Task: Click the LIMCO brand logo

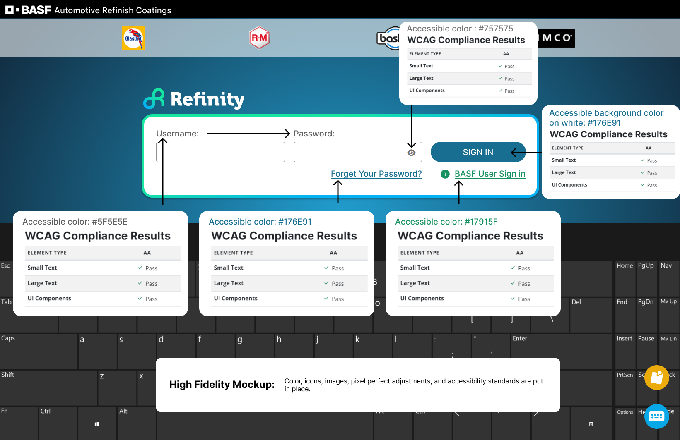Action: click(x=556, y=38)
